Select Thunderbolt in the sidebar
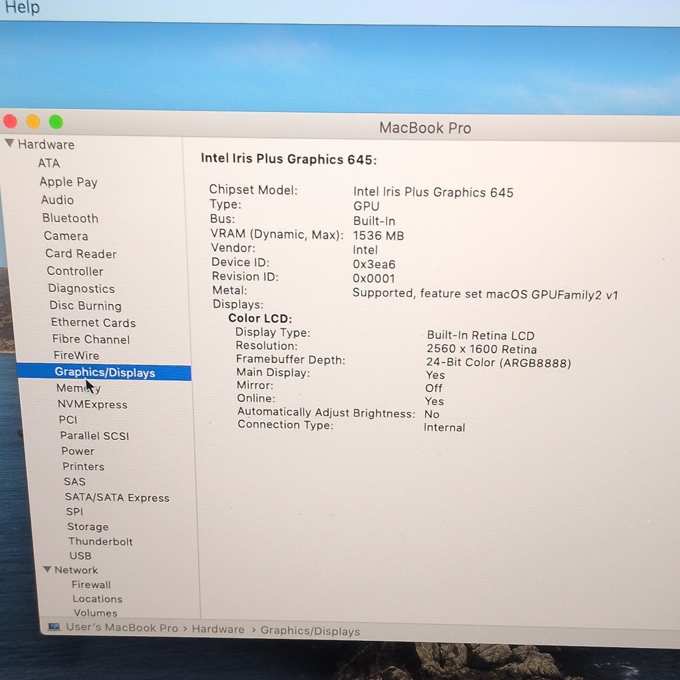 pyautogui.click(x=101, y=541)
